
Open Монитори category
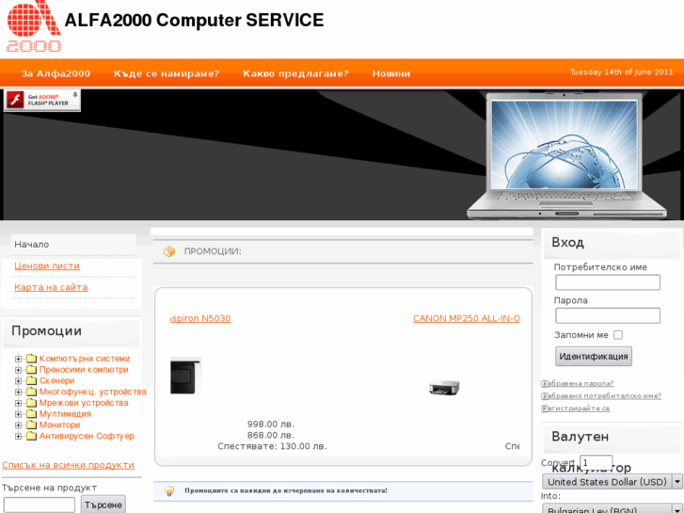point(60,425)
